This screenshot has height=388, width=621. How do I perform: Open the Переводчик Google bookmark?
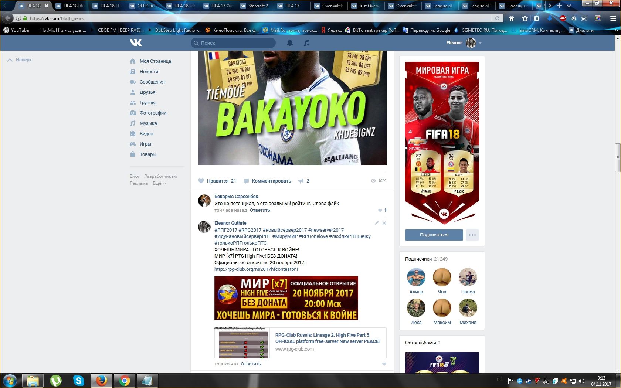[x=427, y=30]
